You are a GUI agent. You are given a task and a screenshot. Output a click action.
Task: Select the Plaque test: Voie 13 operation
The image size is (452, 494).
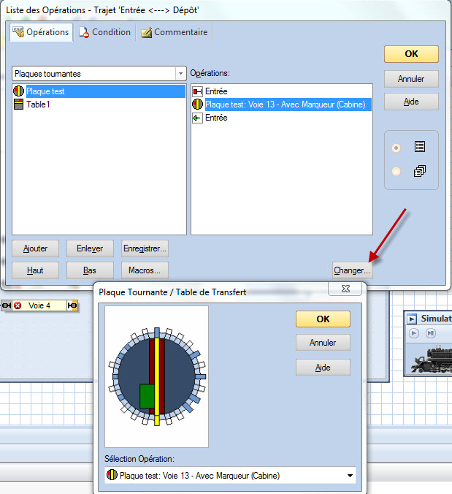pos(281,104)
